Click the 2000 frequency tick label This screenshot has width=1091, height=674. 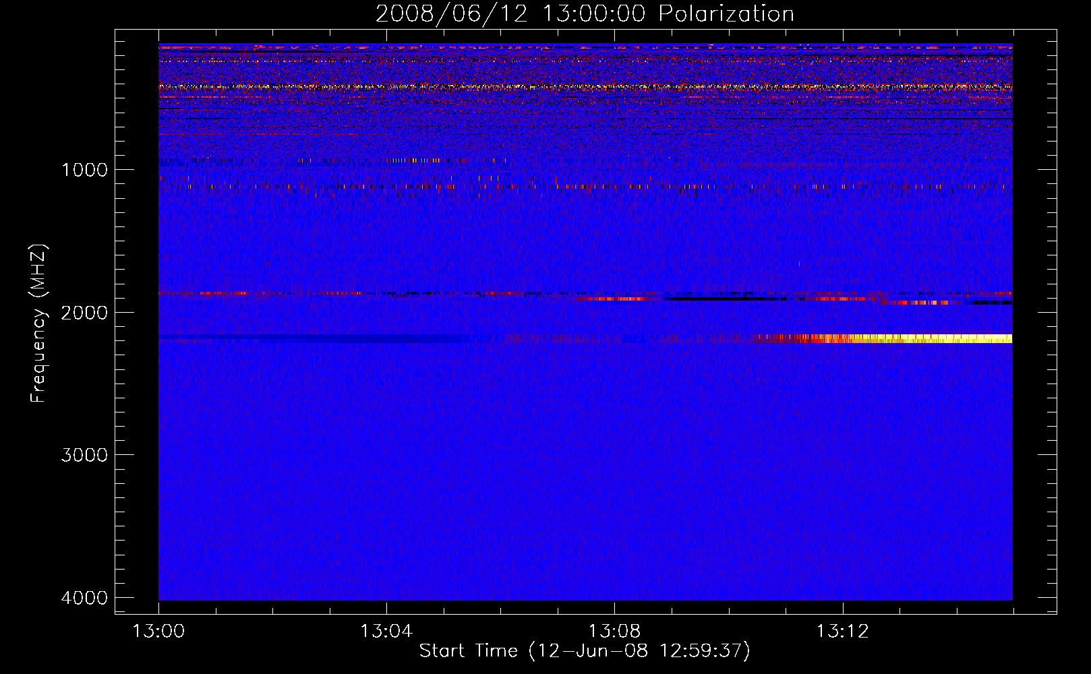coord(84,312)
